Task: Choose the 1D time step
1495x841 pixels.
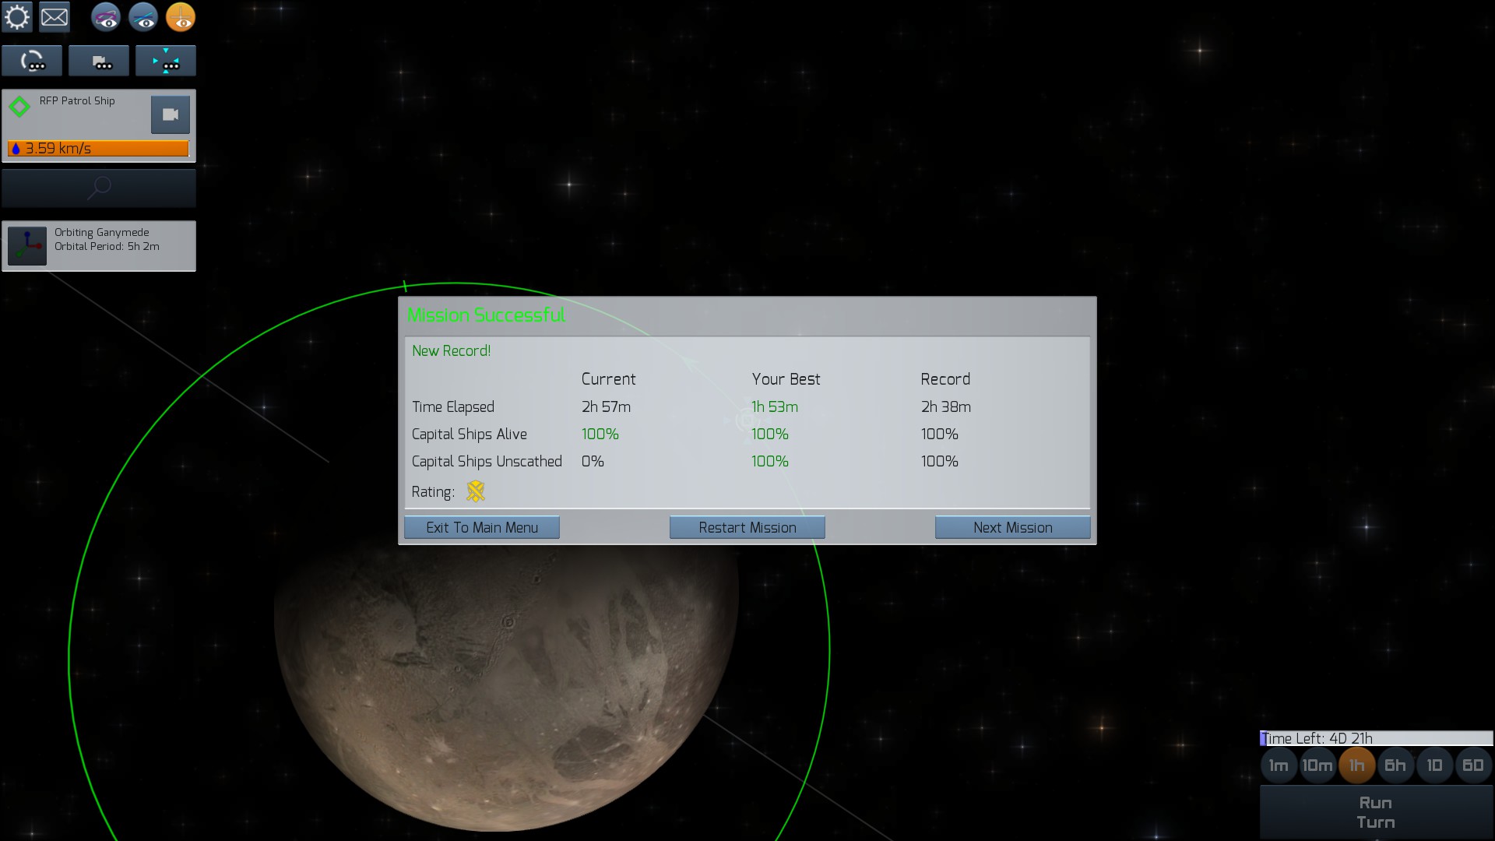Action: (x=1434, y=765)
